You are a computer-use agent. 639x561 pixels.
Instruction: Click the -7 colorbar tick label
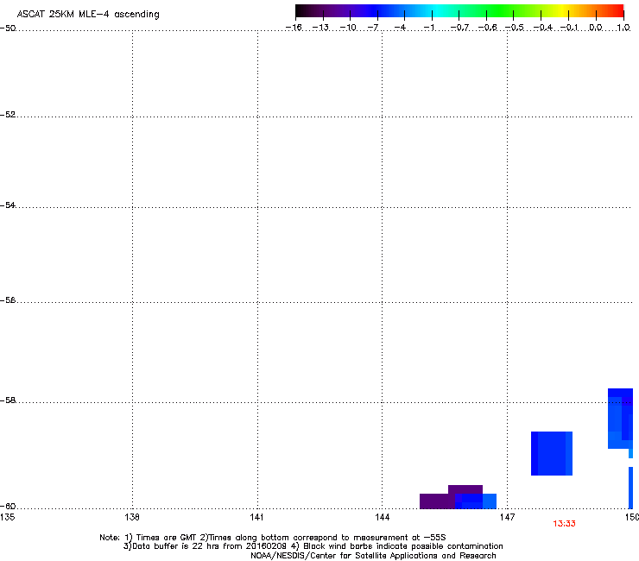coord(373,28)
